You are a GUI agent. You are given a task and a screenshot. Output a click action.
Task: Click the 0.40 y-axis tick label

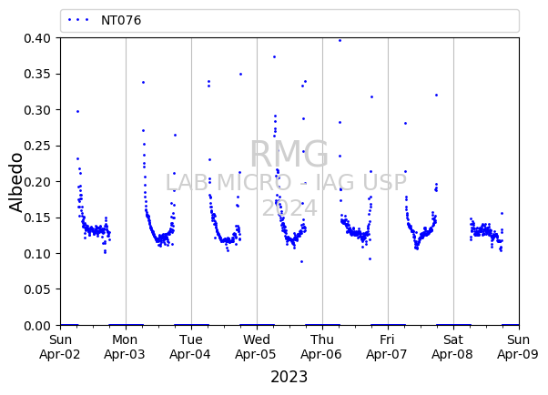(x=37, y=38)
